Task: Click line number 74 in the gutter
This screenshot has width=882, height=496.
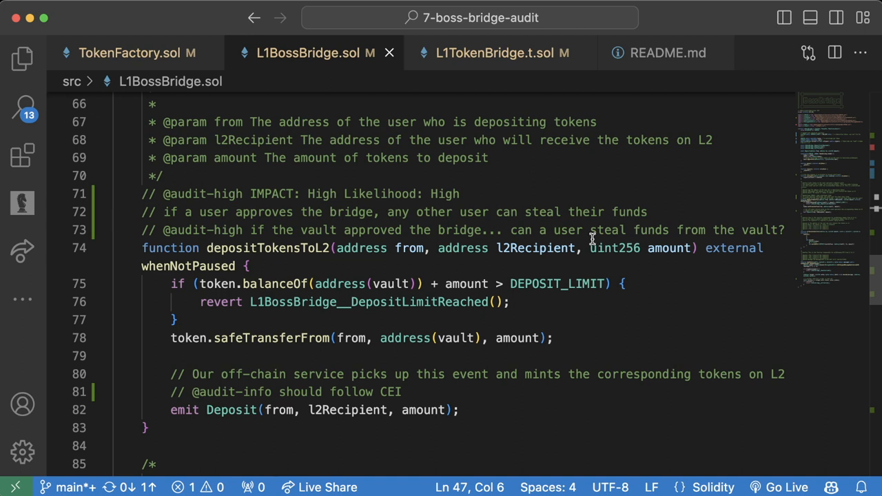Action: point(79,248)
